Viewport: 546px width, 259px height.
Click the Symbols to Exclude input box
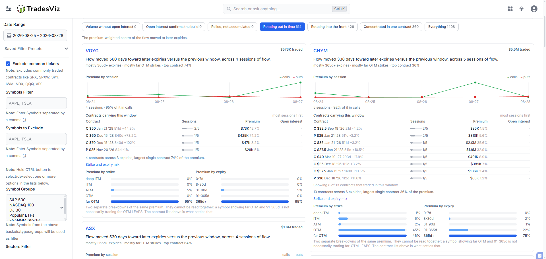[x=36, y=139]
